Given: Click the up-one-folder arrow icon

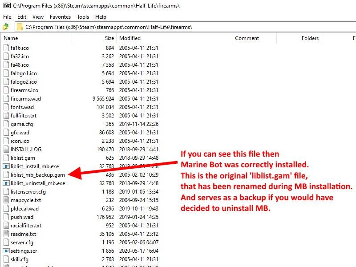Looking at the screenshot, I should [x=6, y=27].
